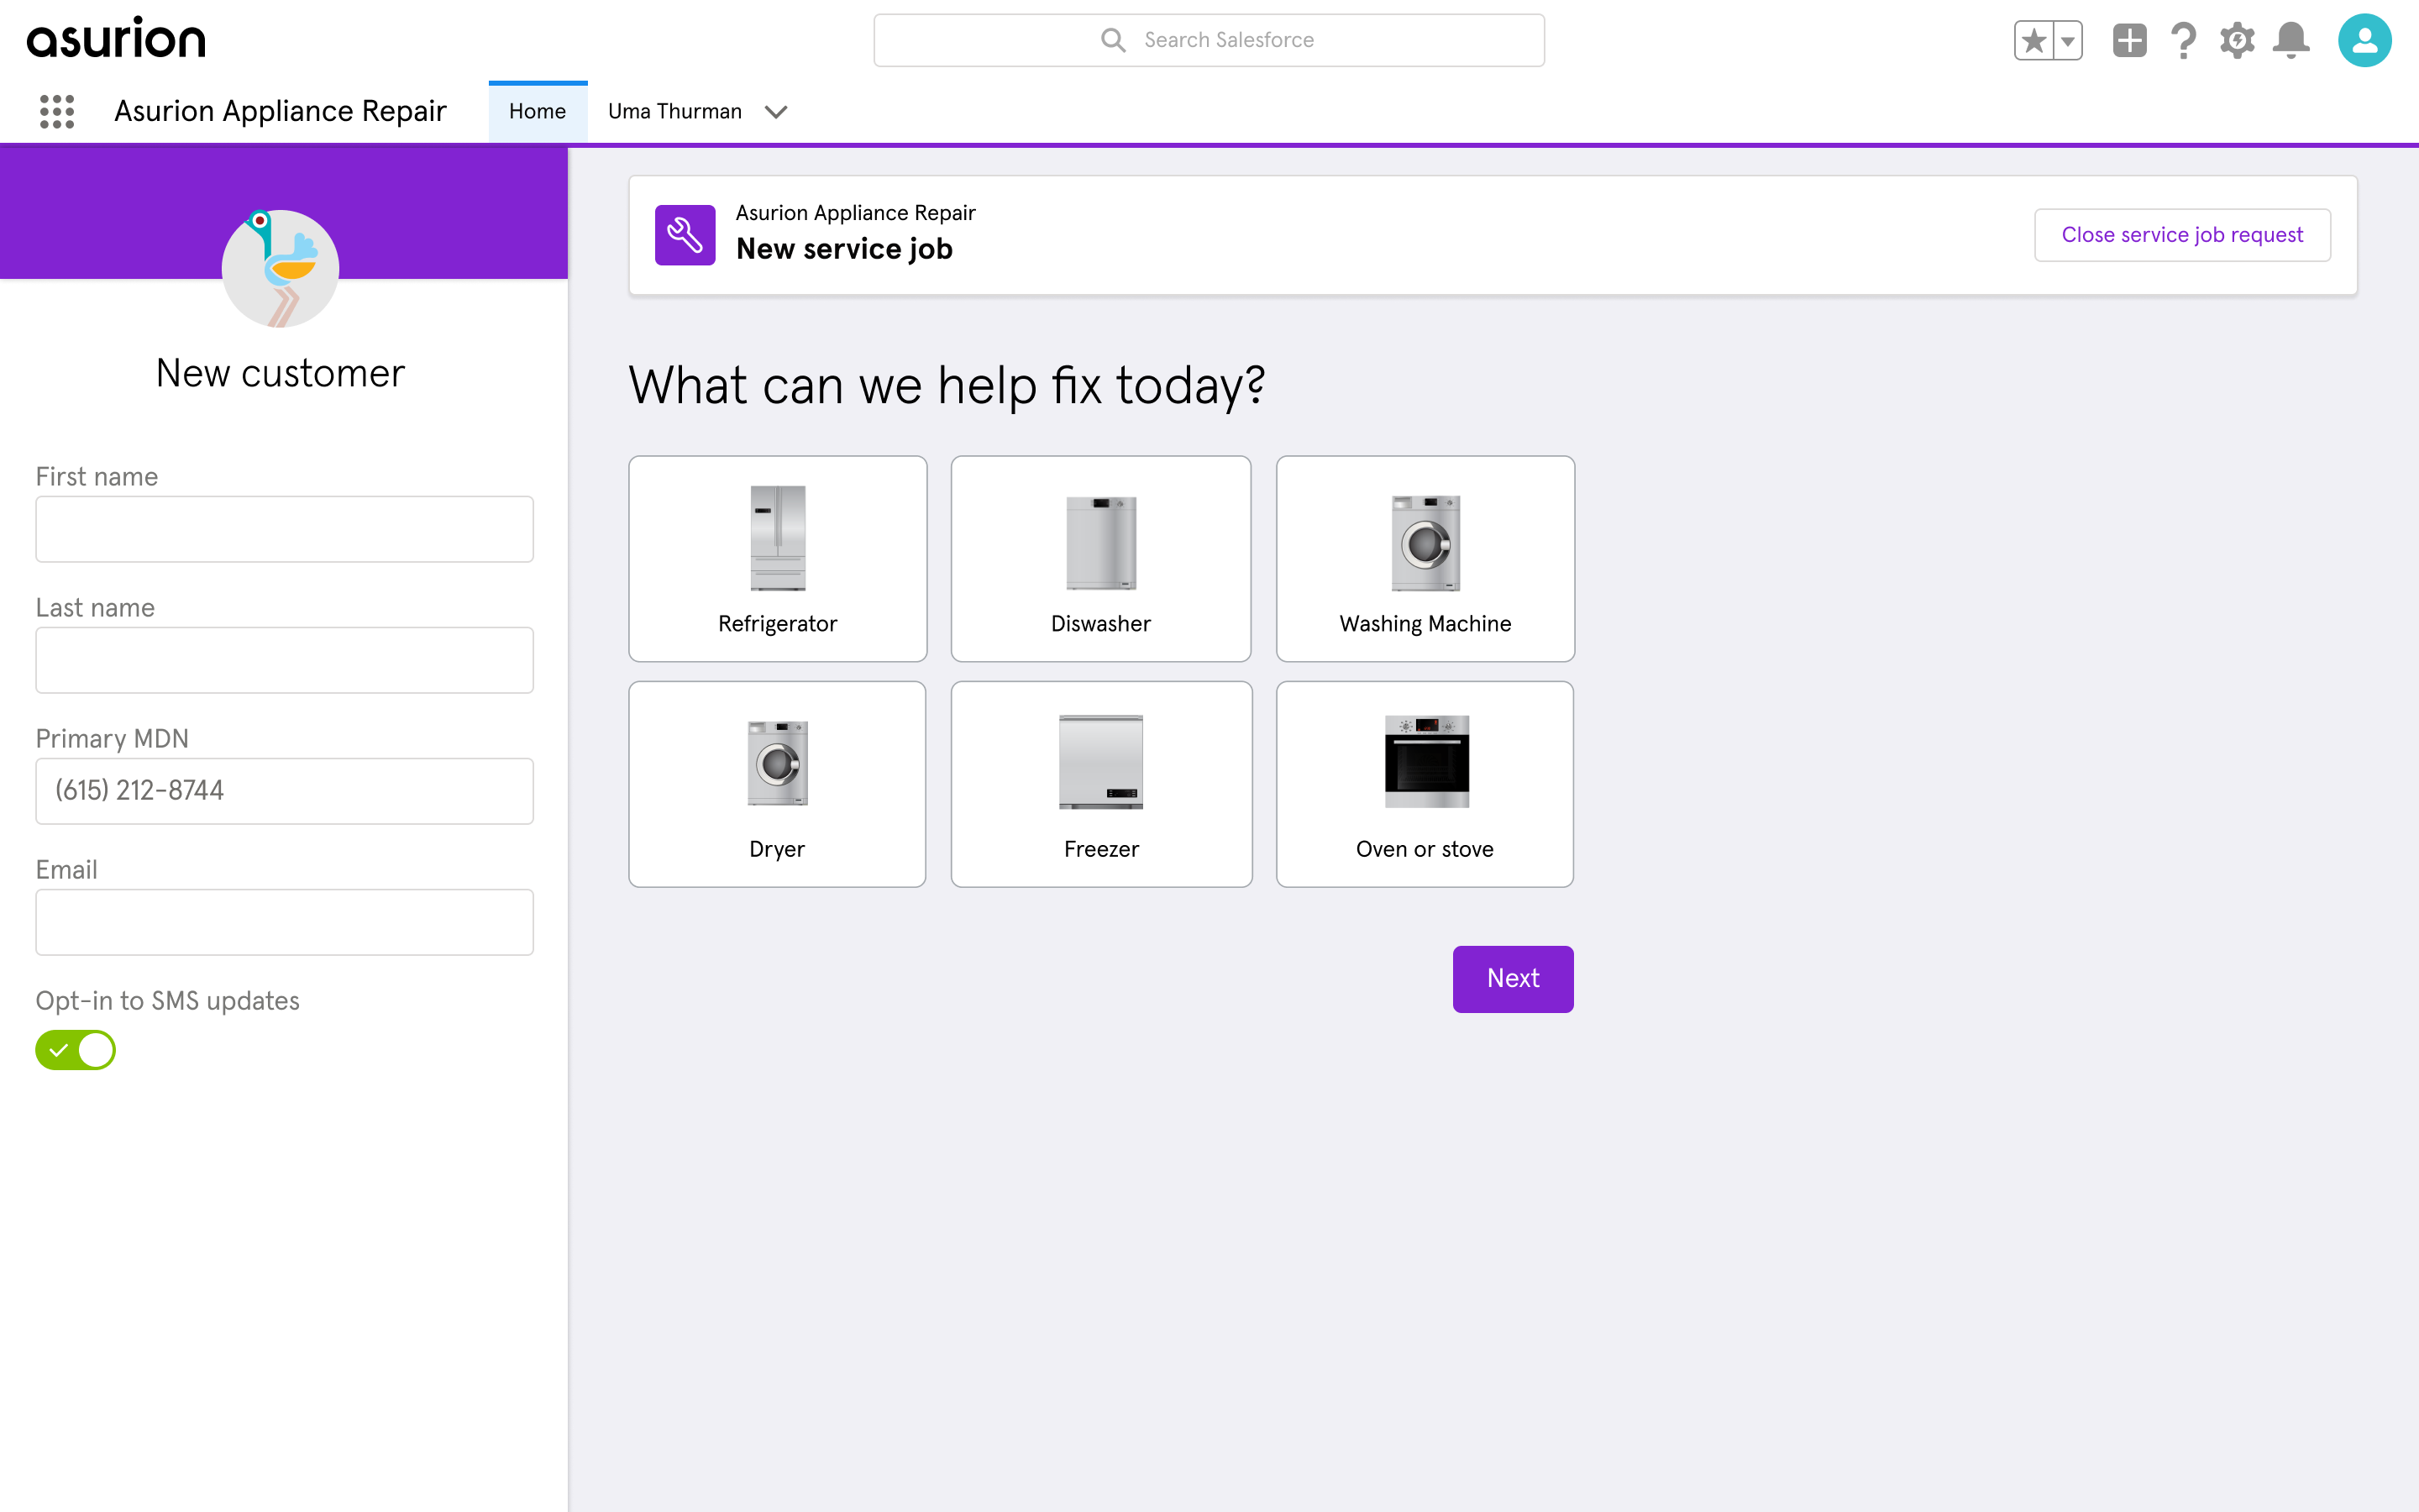This screenshot has width=2419, height=1512.
Task: Click Close service job request
Action: pos(2182,235)
